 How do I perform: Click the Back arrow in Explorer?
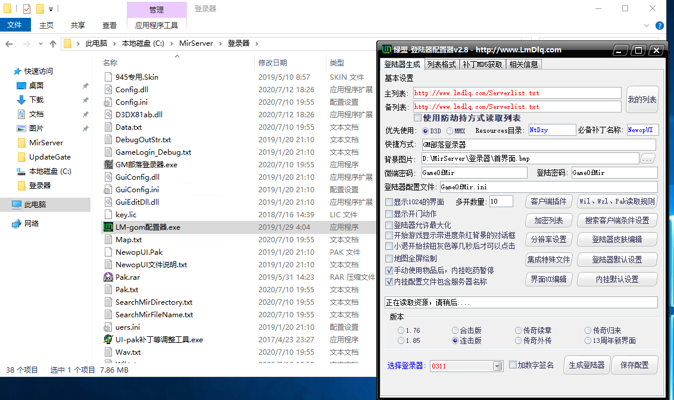point(9,44)
